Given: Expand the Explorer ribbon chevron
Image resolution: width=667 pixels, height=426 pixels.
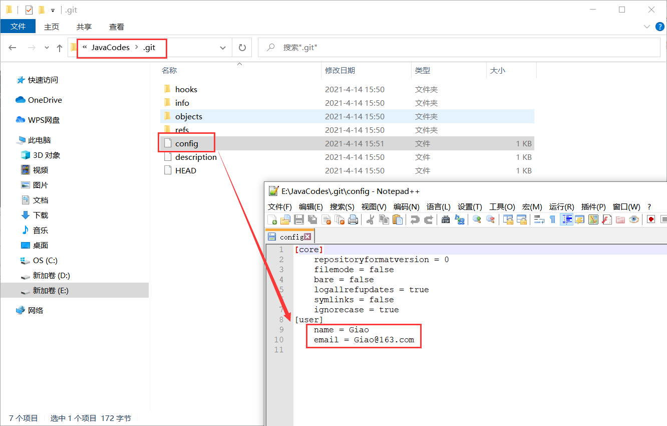Looking at the screenshot, I should [x=646, y=27].
